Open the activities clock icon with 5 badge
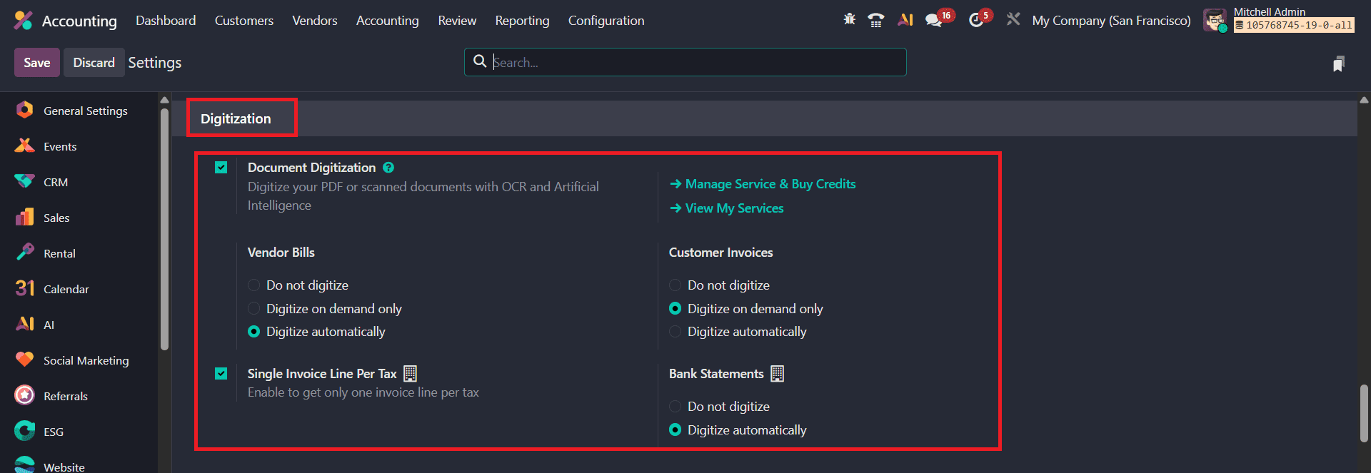This screenshot has width=1371, height=473. pyautogui.click(x=976, y=21)
